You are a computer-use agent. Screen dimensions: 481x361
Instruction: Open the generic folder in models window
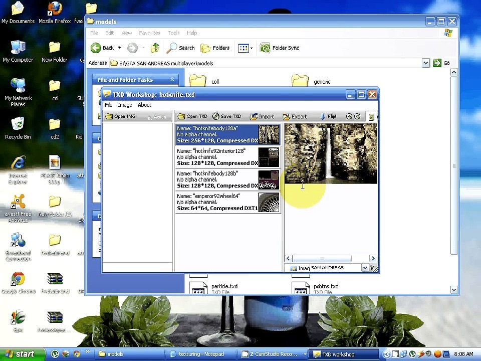(x=311, y=81)
